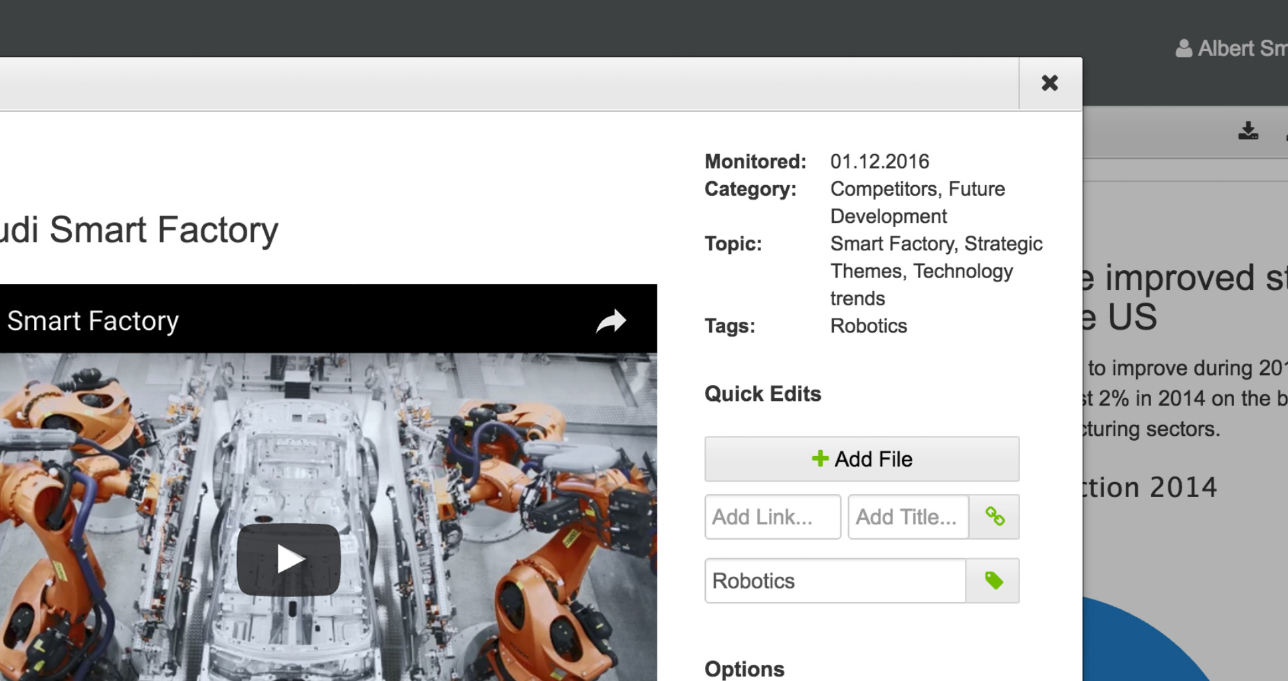Open the Albert Sm user menu
This screenshot has width=1288, height=681.
point(1231,48)
